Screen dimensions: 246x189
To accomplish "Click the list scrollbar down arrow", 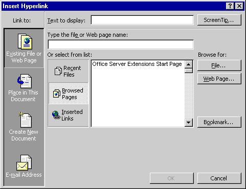I will (x=189, y=123).
